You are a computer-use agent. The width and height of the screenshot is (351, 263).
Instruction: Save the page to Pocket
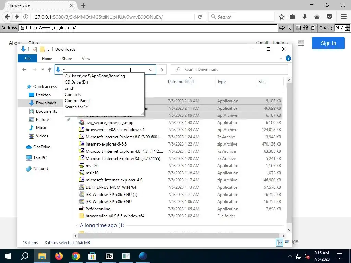[329, 17]
